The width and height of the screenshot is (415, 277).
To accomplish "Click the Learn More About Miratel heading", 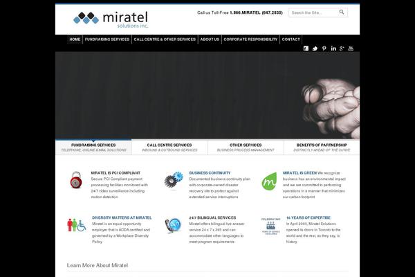I will (x=98, y=265).
